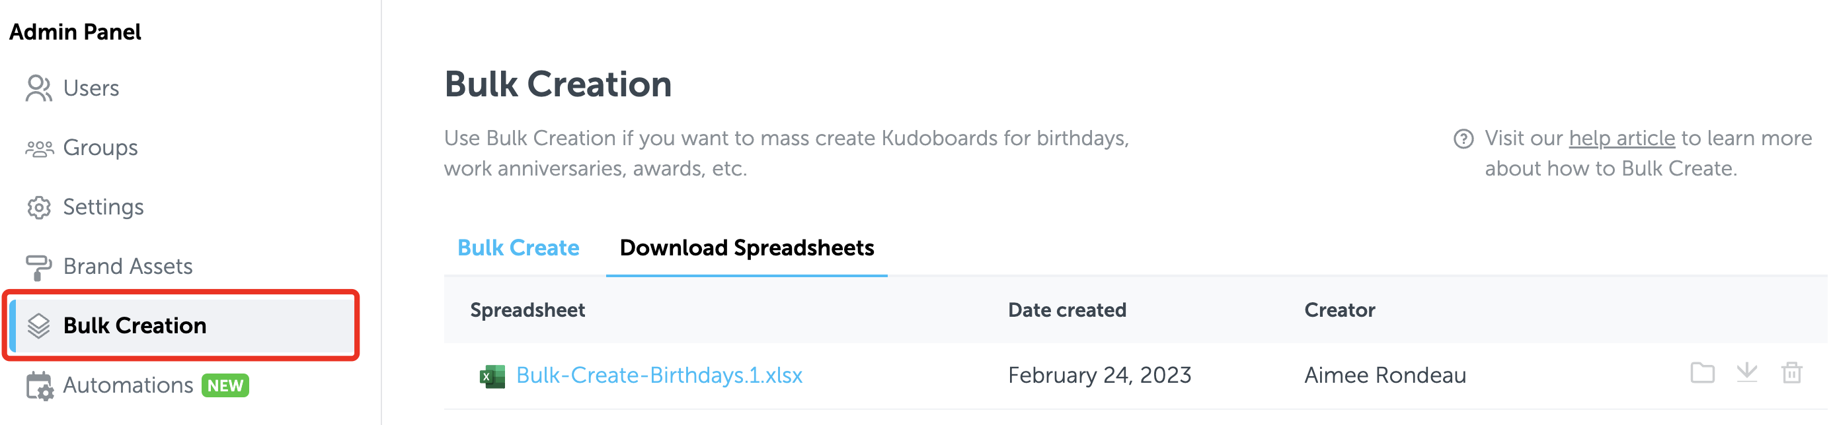This screenshot has height=425, width=1831.
Task: Select the Download Spreadsheets tab
Action: (x=746, y=247)
